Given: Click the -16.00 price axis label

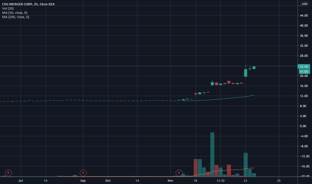Looking at the screenshot, I should 304,166.
